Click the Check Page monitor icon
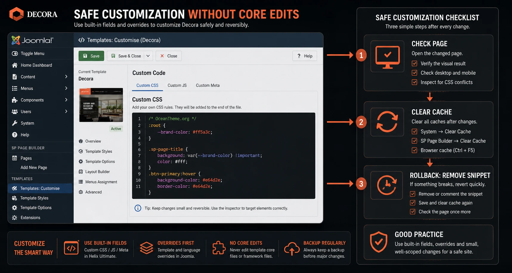 [x=387, y=57]
